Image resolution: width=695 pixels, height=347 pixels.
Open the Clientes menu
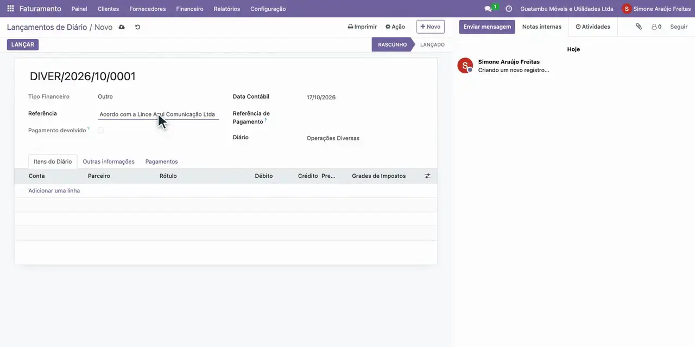point(108,9)
